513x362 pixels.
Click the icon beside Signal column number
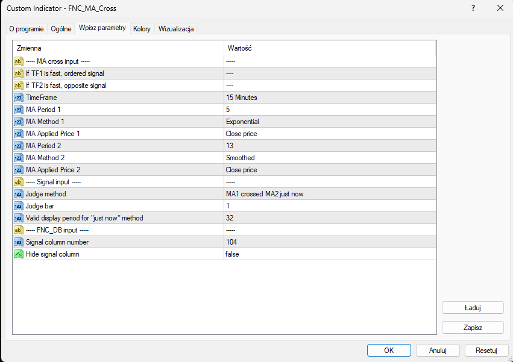18,242
